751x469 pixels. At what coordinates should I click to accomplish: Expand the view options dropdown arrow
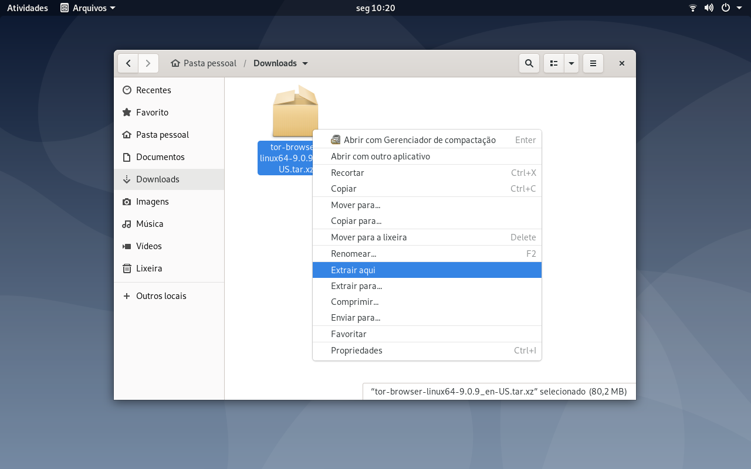click(571, 63)
